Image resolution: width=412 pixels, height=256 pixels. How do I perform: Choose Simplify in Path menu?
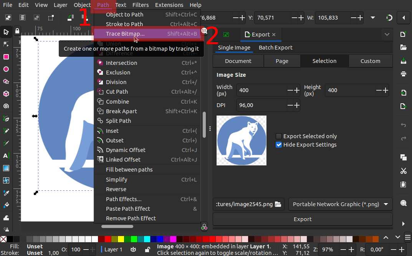[x=147, y=180]
